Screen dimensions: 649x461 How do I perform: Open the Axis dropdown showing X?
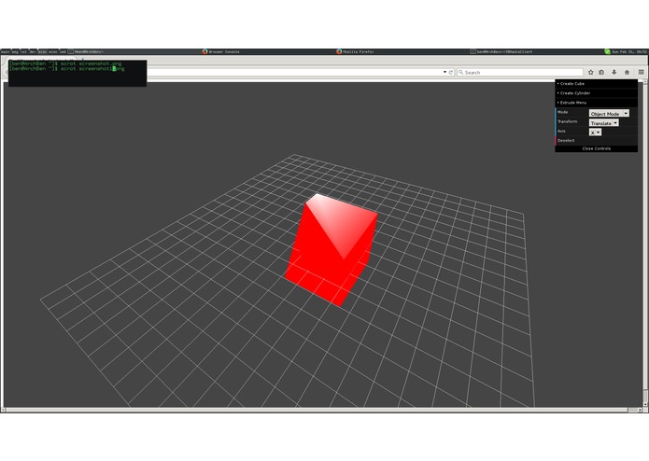(595, 133)
